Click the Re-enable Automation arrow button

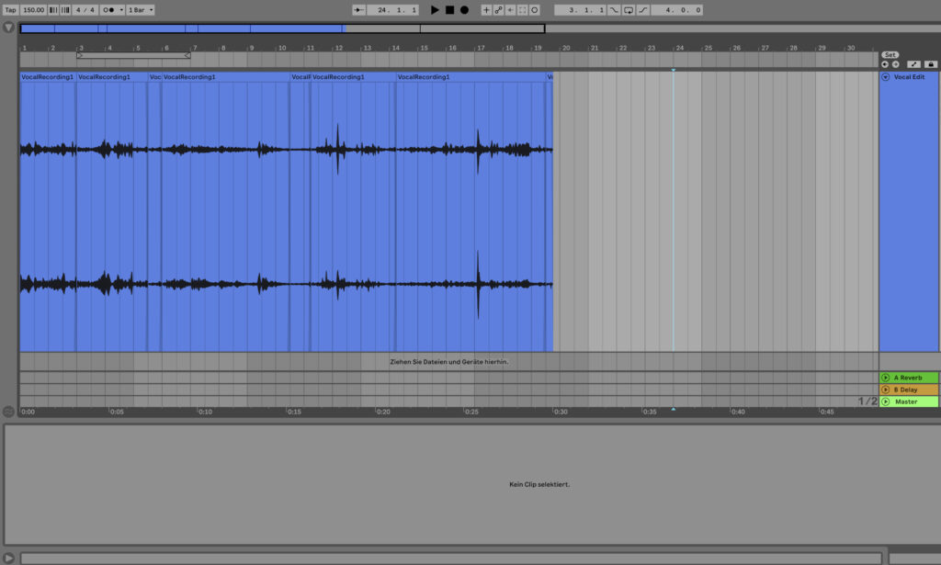point(510,10)
